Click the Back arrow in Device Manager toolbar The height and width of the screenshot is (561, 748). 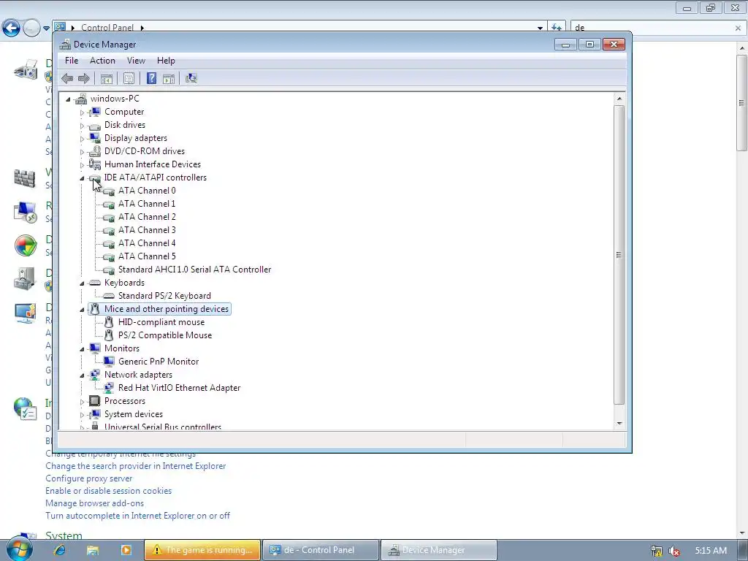point(67,78)
